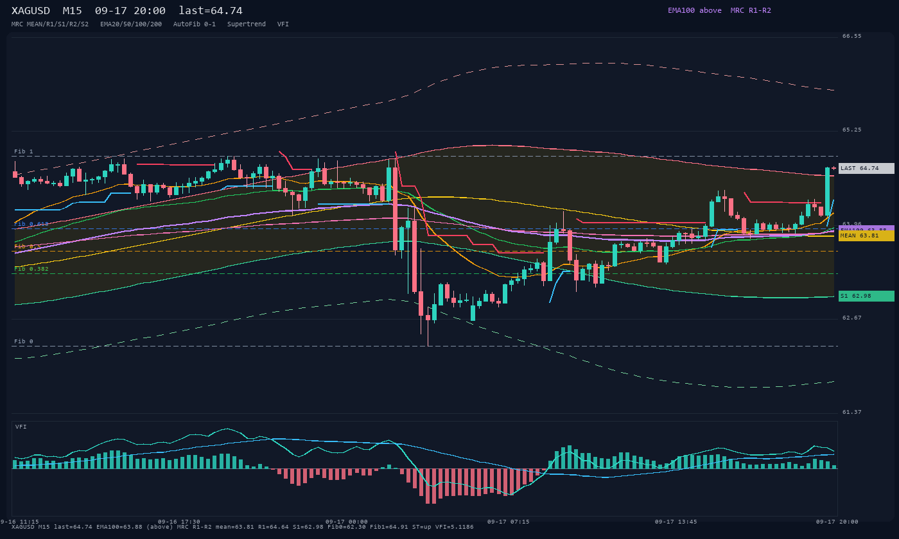The image size is (899, 539).
Task: Click the 'Fib 0.382' level label
Action: click(x=31, y=269)
